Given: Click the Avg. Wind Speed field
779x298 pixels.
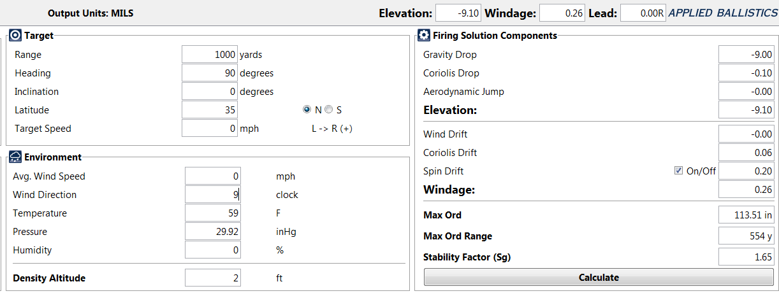Looking at the screenshot, I should pyautogui.click(x=213, y=176).
